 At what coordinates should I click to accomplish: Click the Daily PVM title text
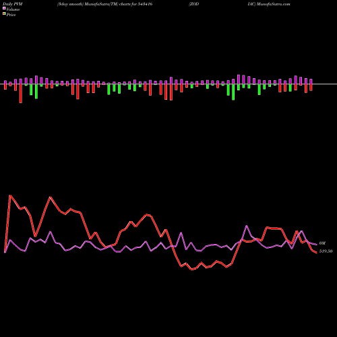coord(13,4)
